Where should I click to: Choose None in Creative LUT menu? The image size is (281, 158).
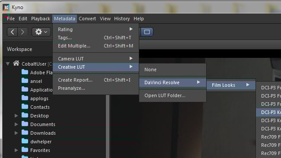pyautogui.click(x=172, y=70)
